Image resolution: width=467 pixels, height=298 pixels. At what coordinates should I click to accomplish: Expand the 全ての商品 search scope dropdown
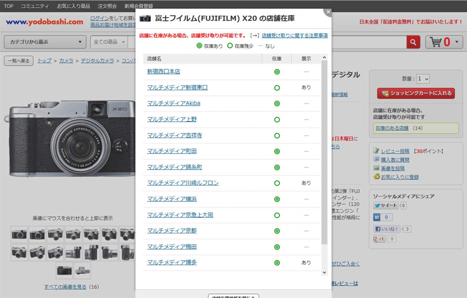[x=109, y=42]
